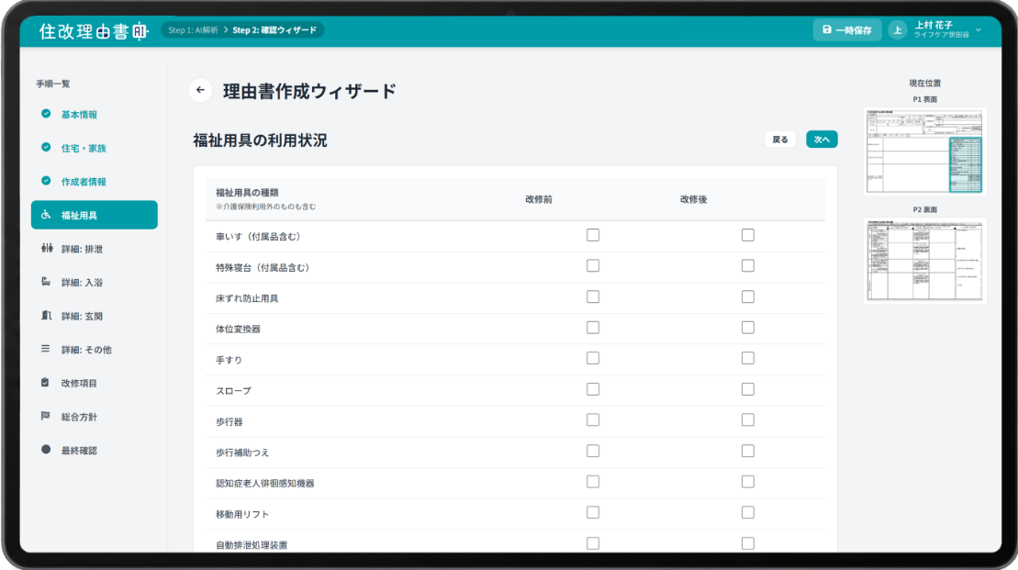Select the flag icon for 総合方針
This screenshot has height=570, width=1018.
tap(43, 416)
